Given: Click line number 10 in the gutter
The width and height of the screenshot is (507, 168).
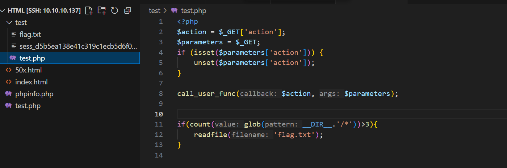Looking at the screenshot, I should point(159,114).
